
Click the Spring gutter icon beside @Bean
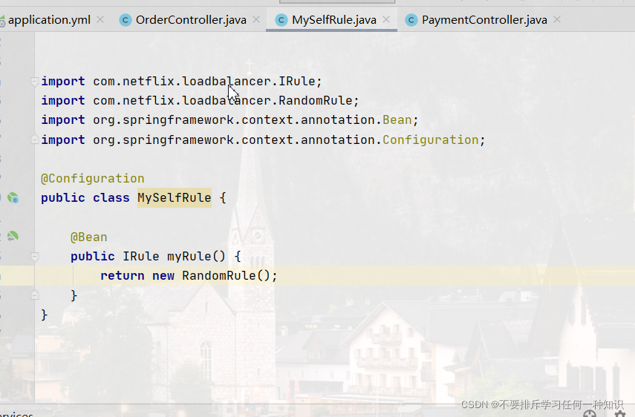click(13, 236)
